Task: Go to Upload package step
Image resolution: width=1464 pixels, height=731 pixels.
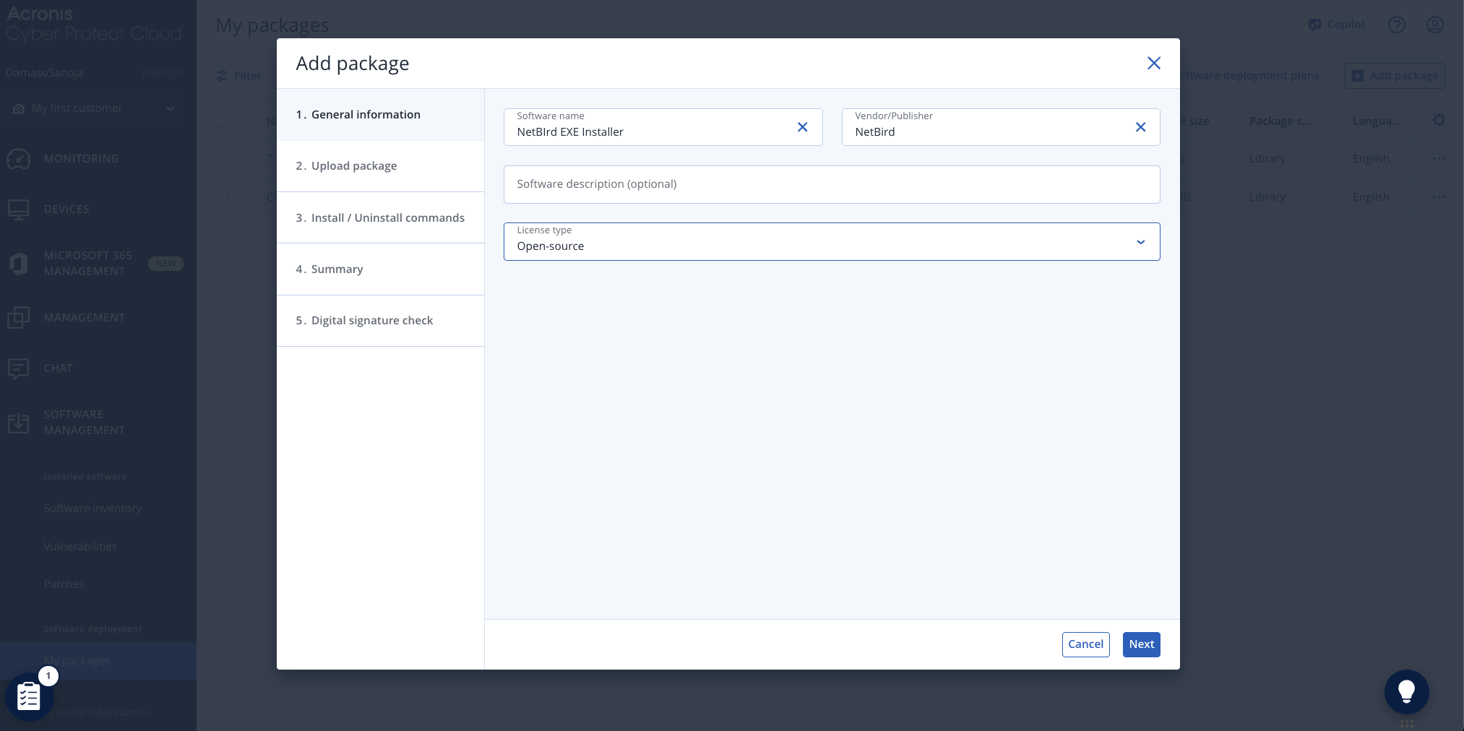Action: [x=354, y=166]
